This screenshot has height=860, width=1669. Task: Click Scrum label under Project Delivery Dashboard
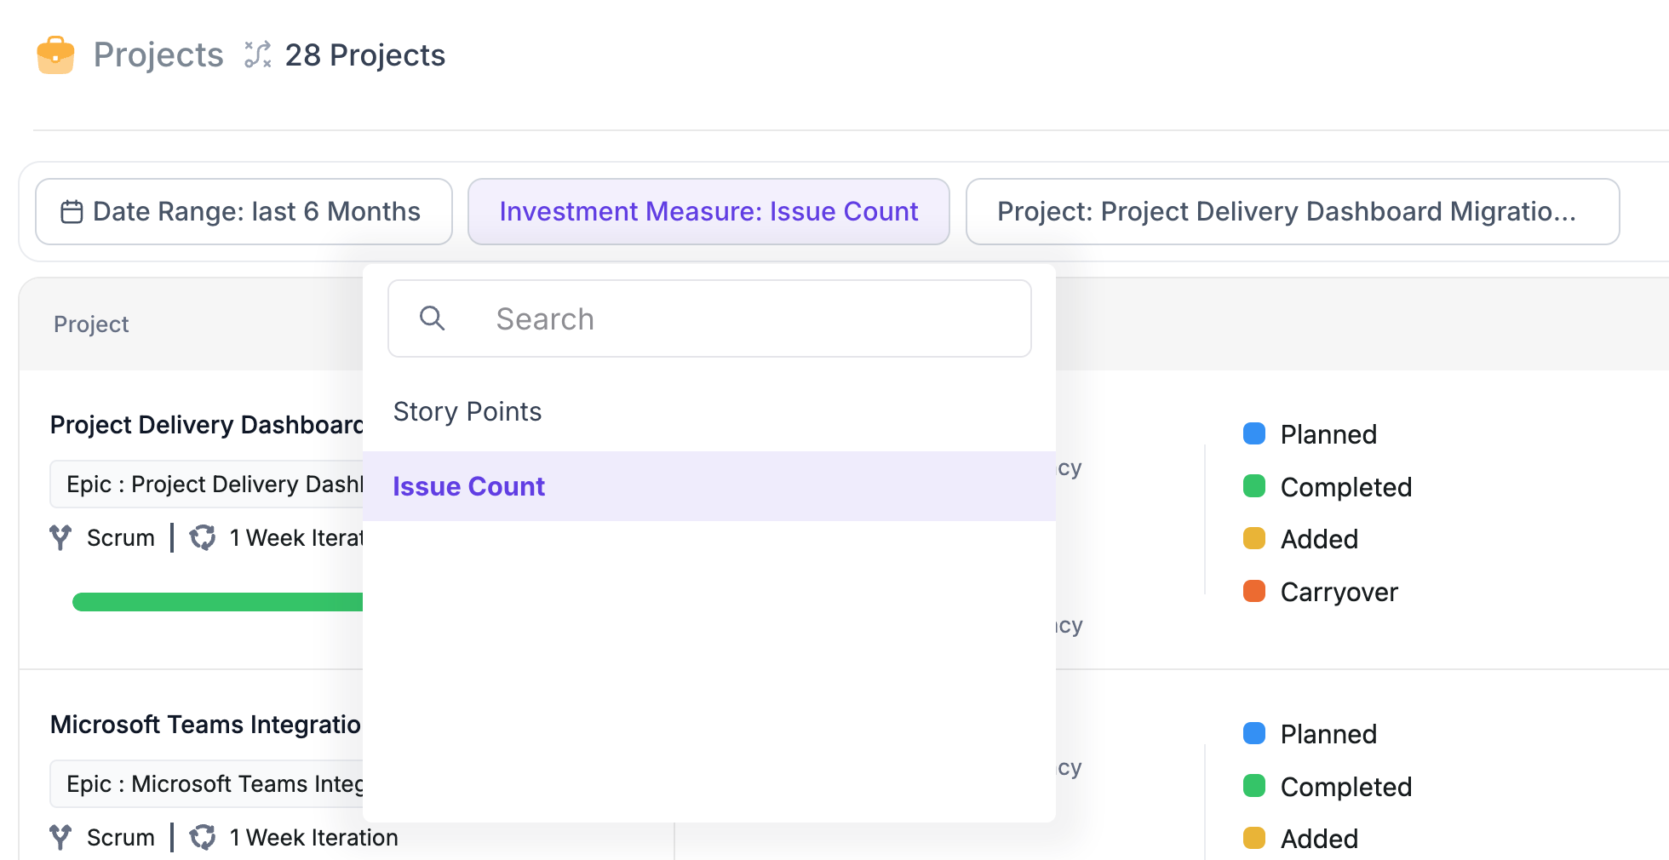tap(121, 537)
